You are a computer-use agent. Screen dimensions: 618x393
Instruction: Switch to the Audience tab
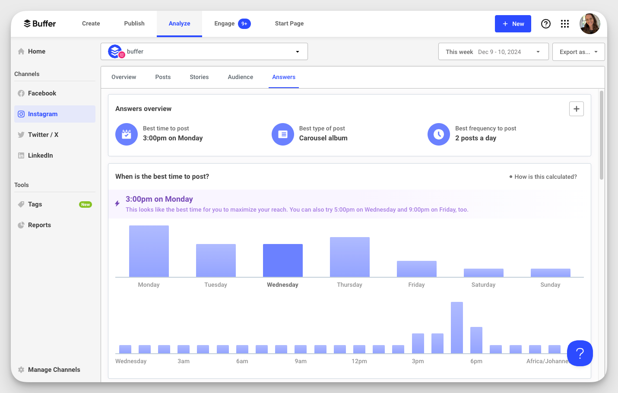[x=240, y=77]
